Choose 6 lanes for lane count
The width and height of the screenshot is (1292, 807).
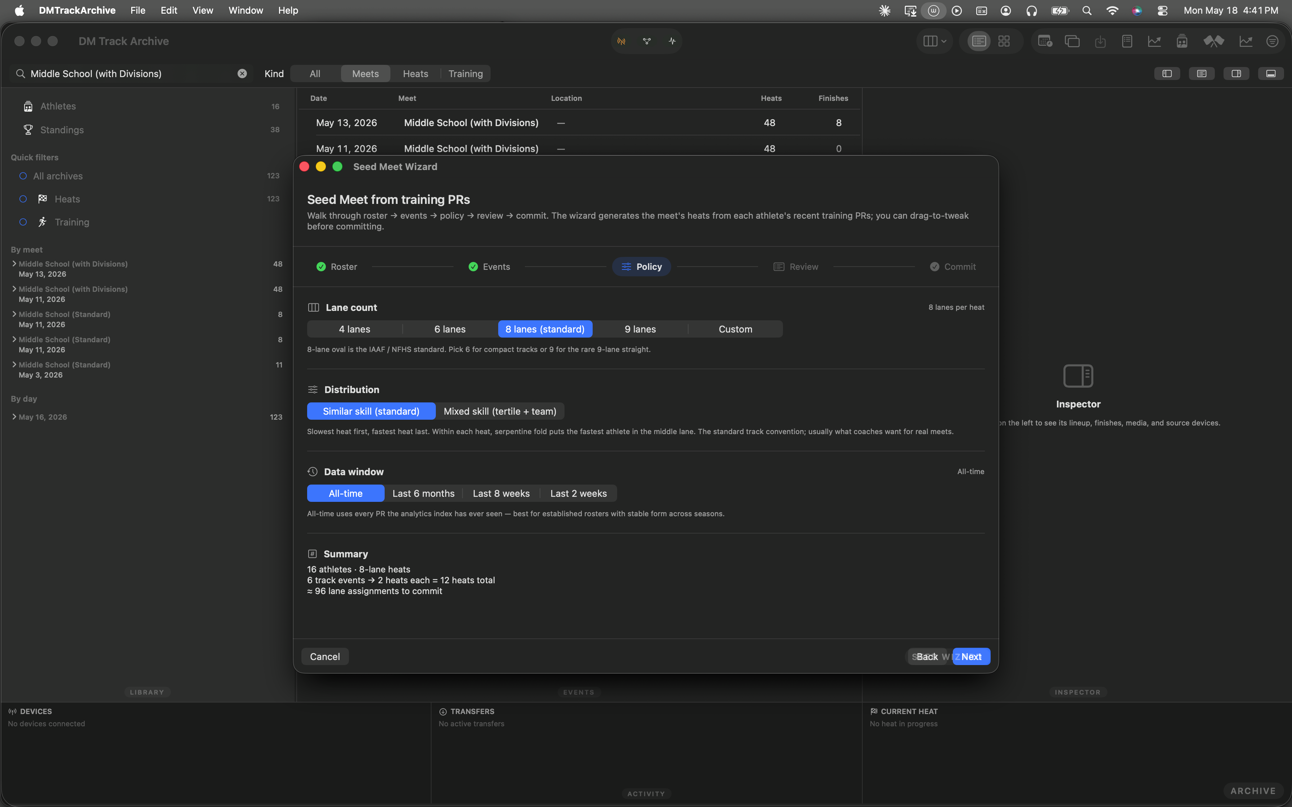click(450, 329)
